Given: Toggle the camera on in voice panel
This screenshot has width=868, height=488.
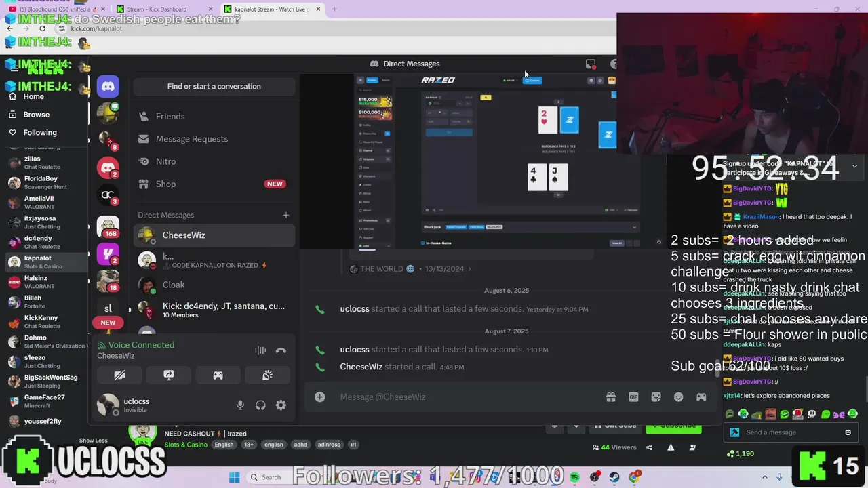Looking at the screenshot, I should [119, 375].
